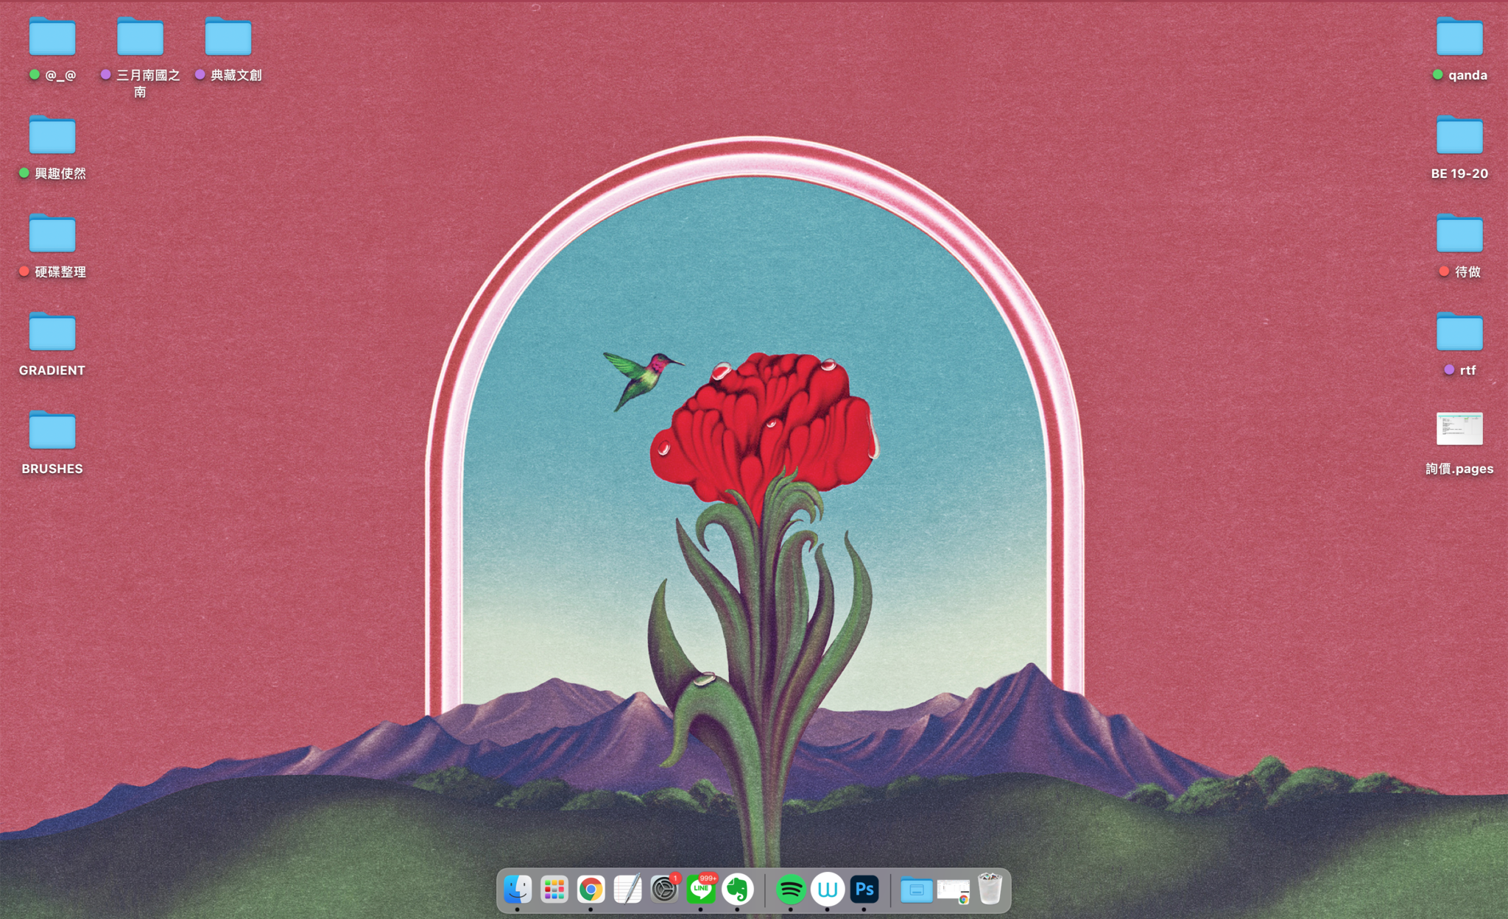Select the qanda folder
This screenshot has height=919, width=1508.
(1459, 37)
